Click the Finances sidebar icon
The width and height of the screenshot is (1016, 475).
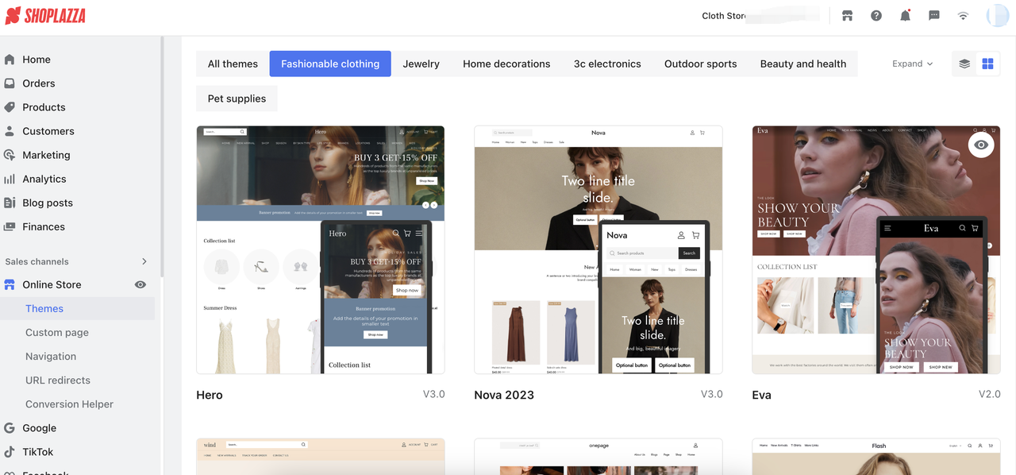10,226
